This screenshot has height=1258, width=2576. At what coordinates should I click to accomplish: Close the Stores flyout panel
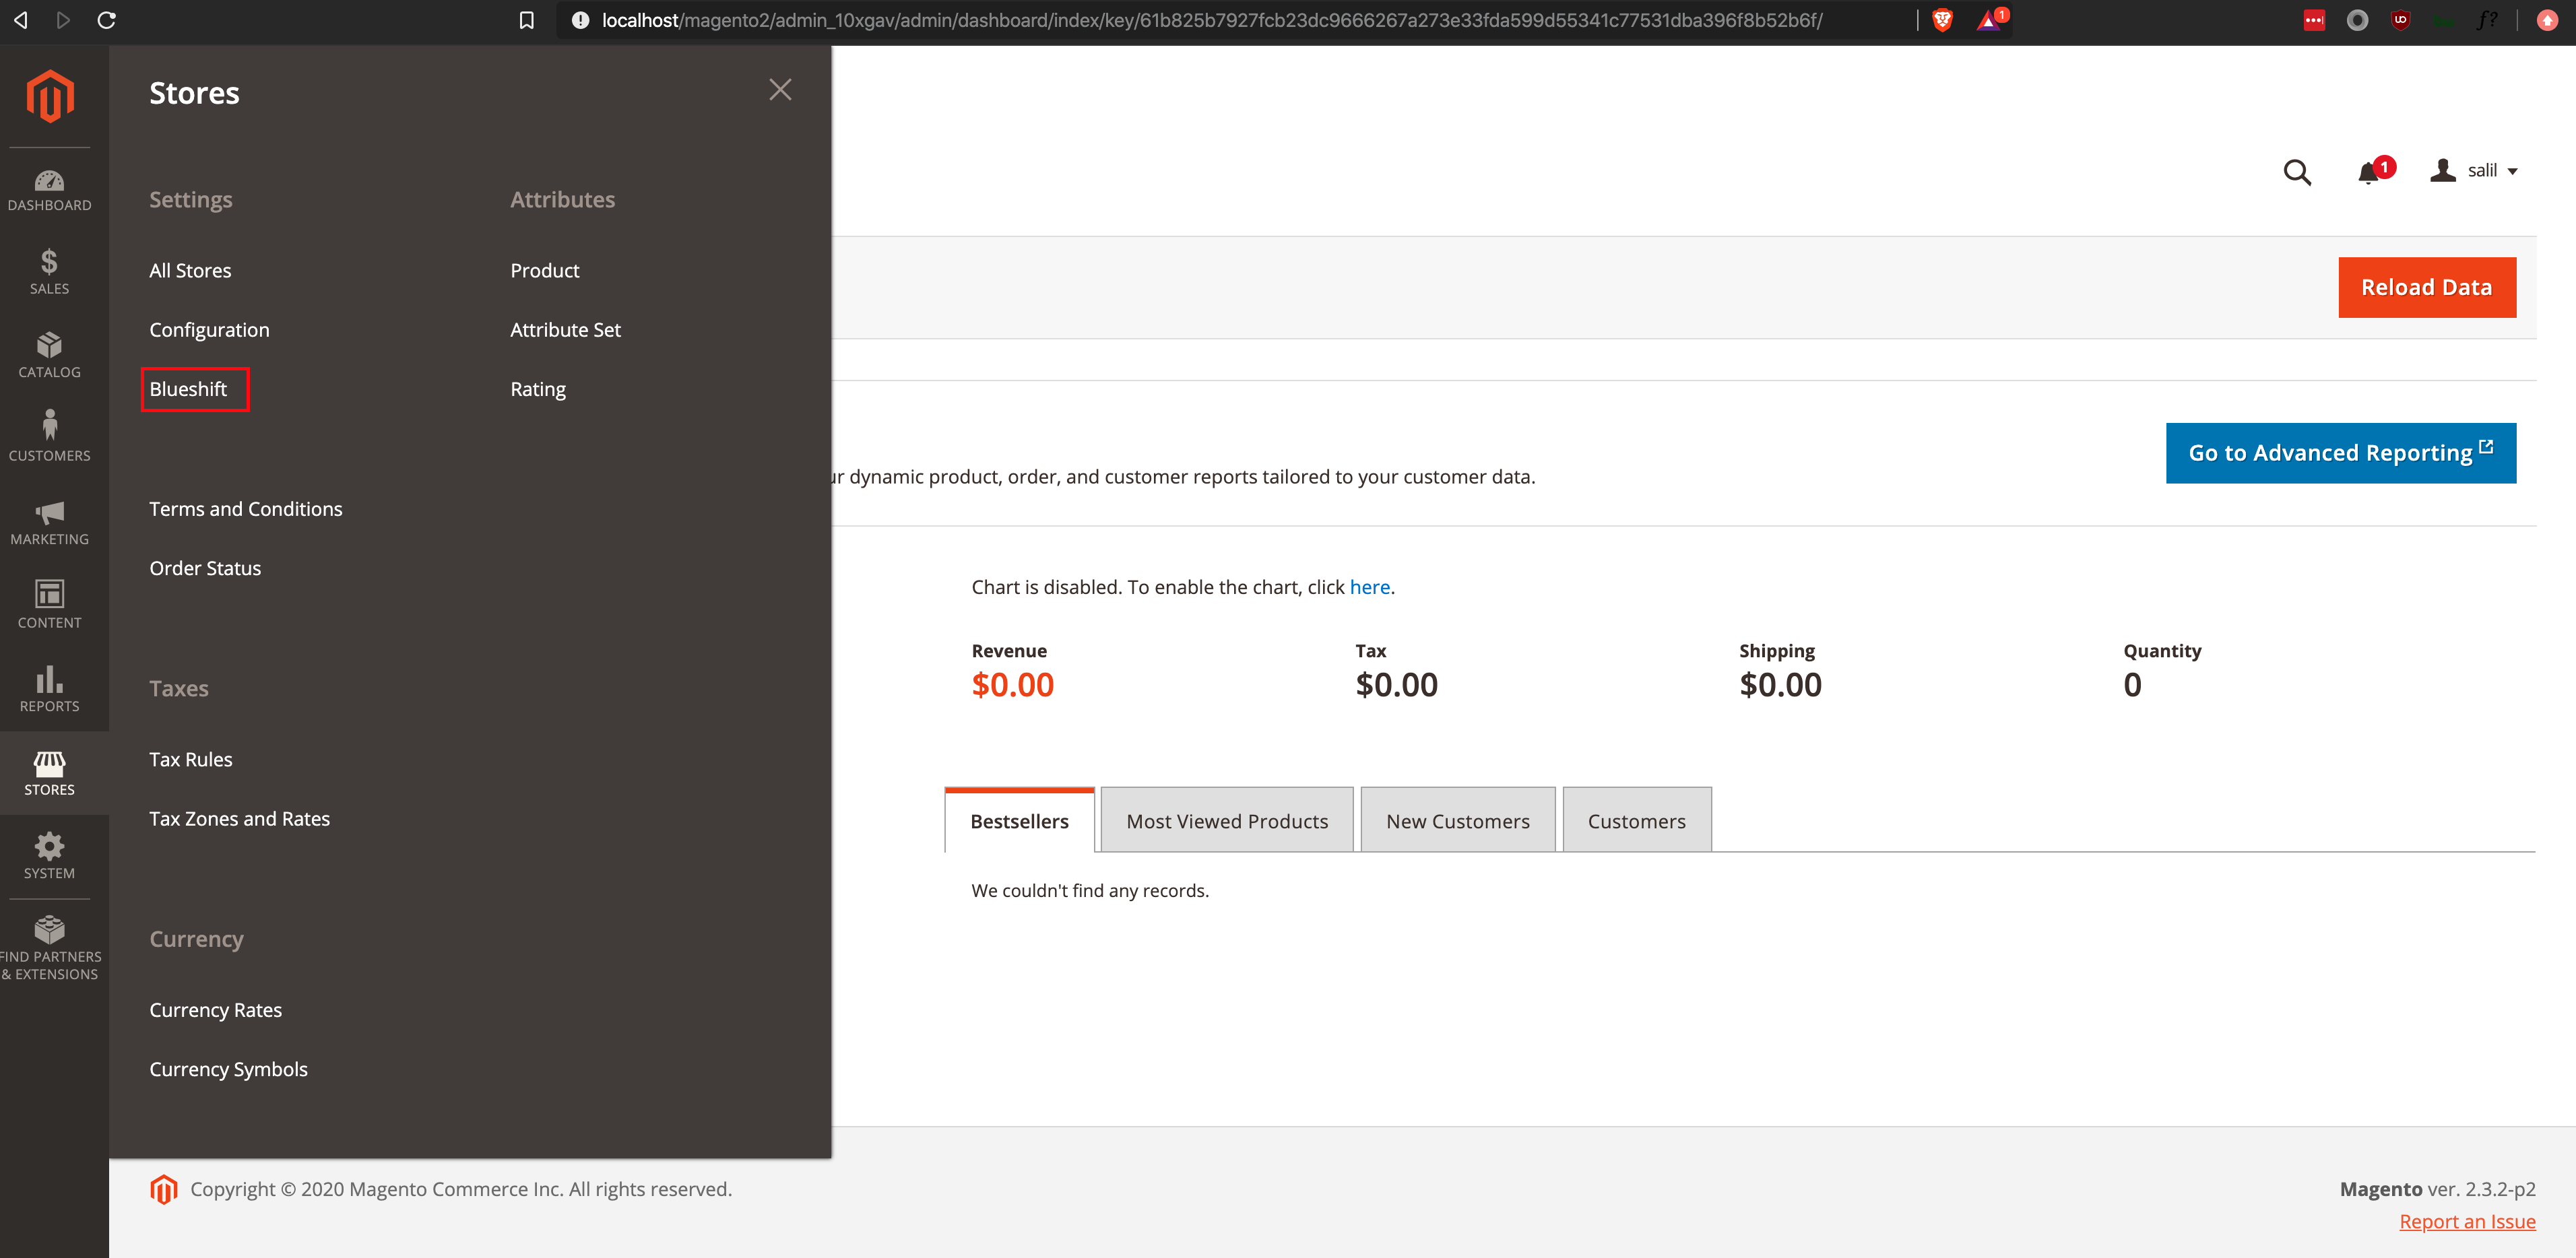[780, 90]
